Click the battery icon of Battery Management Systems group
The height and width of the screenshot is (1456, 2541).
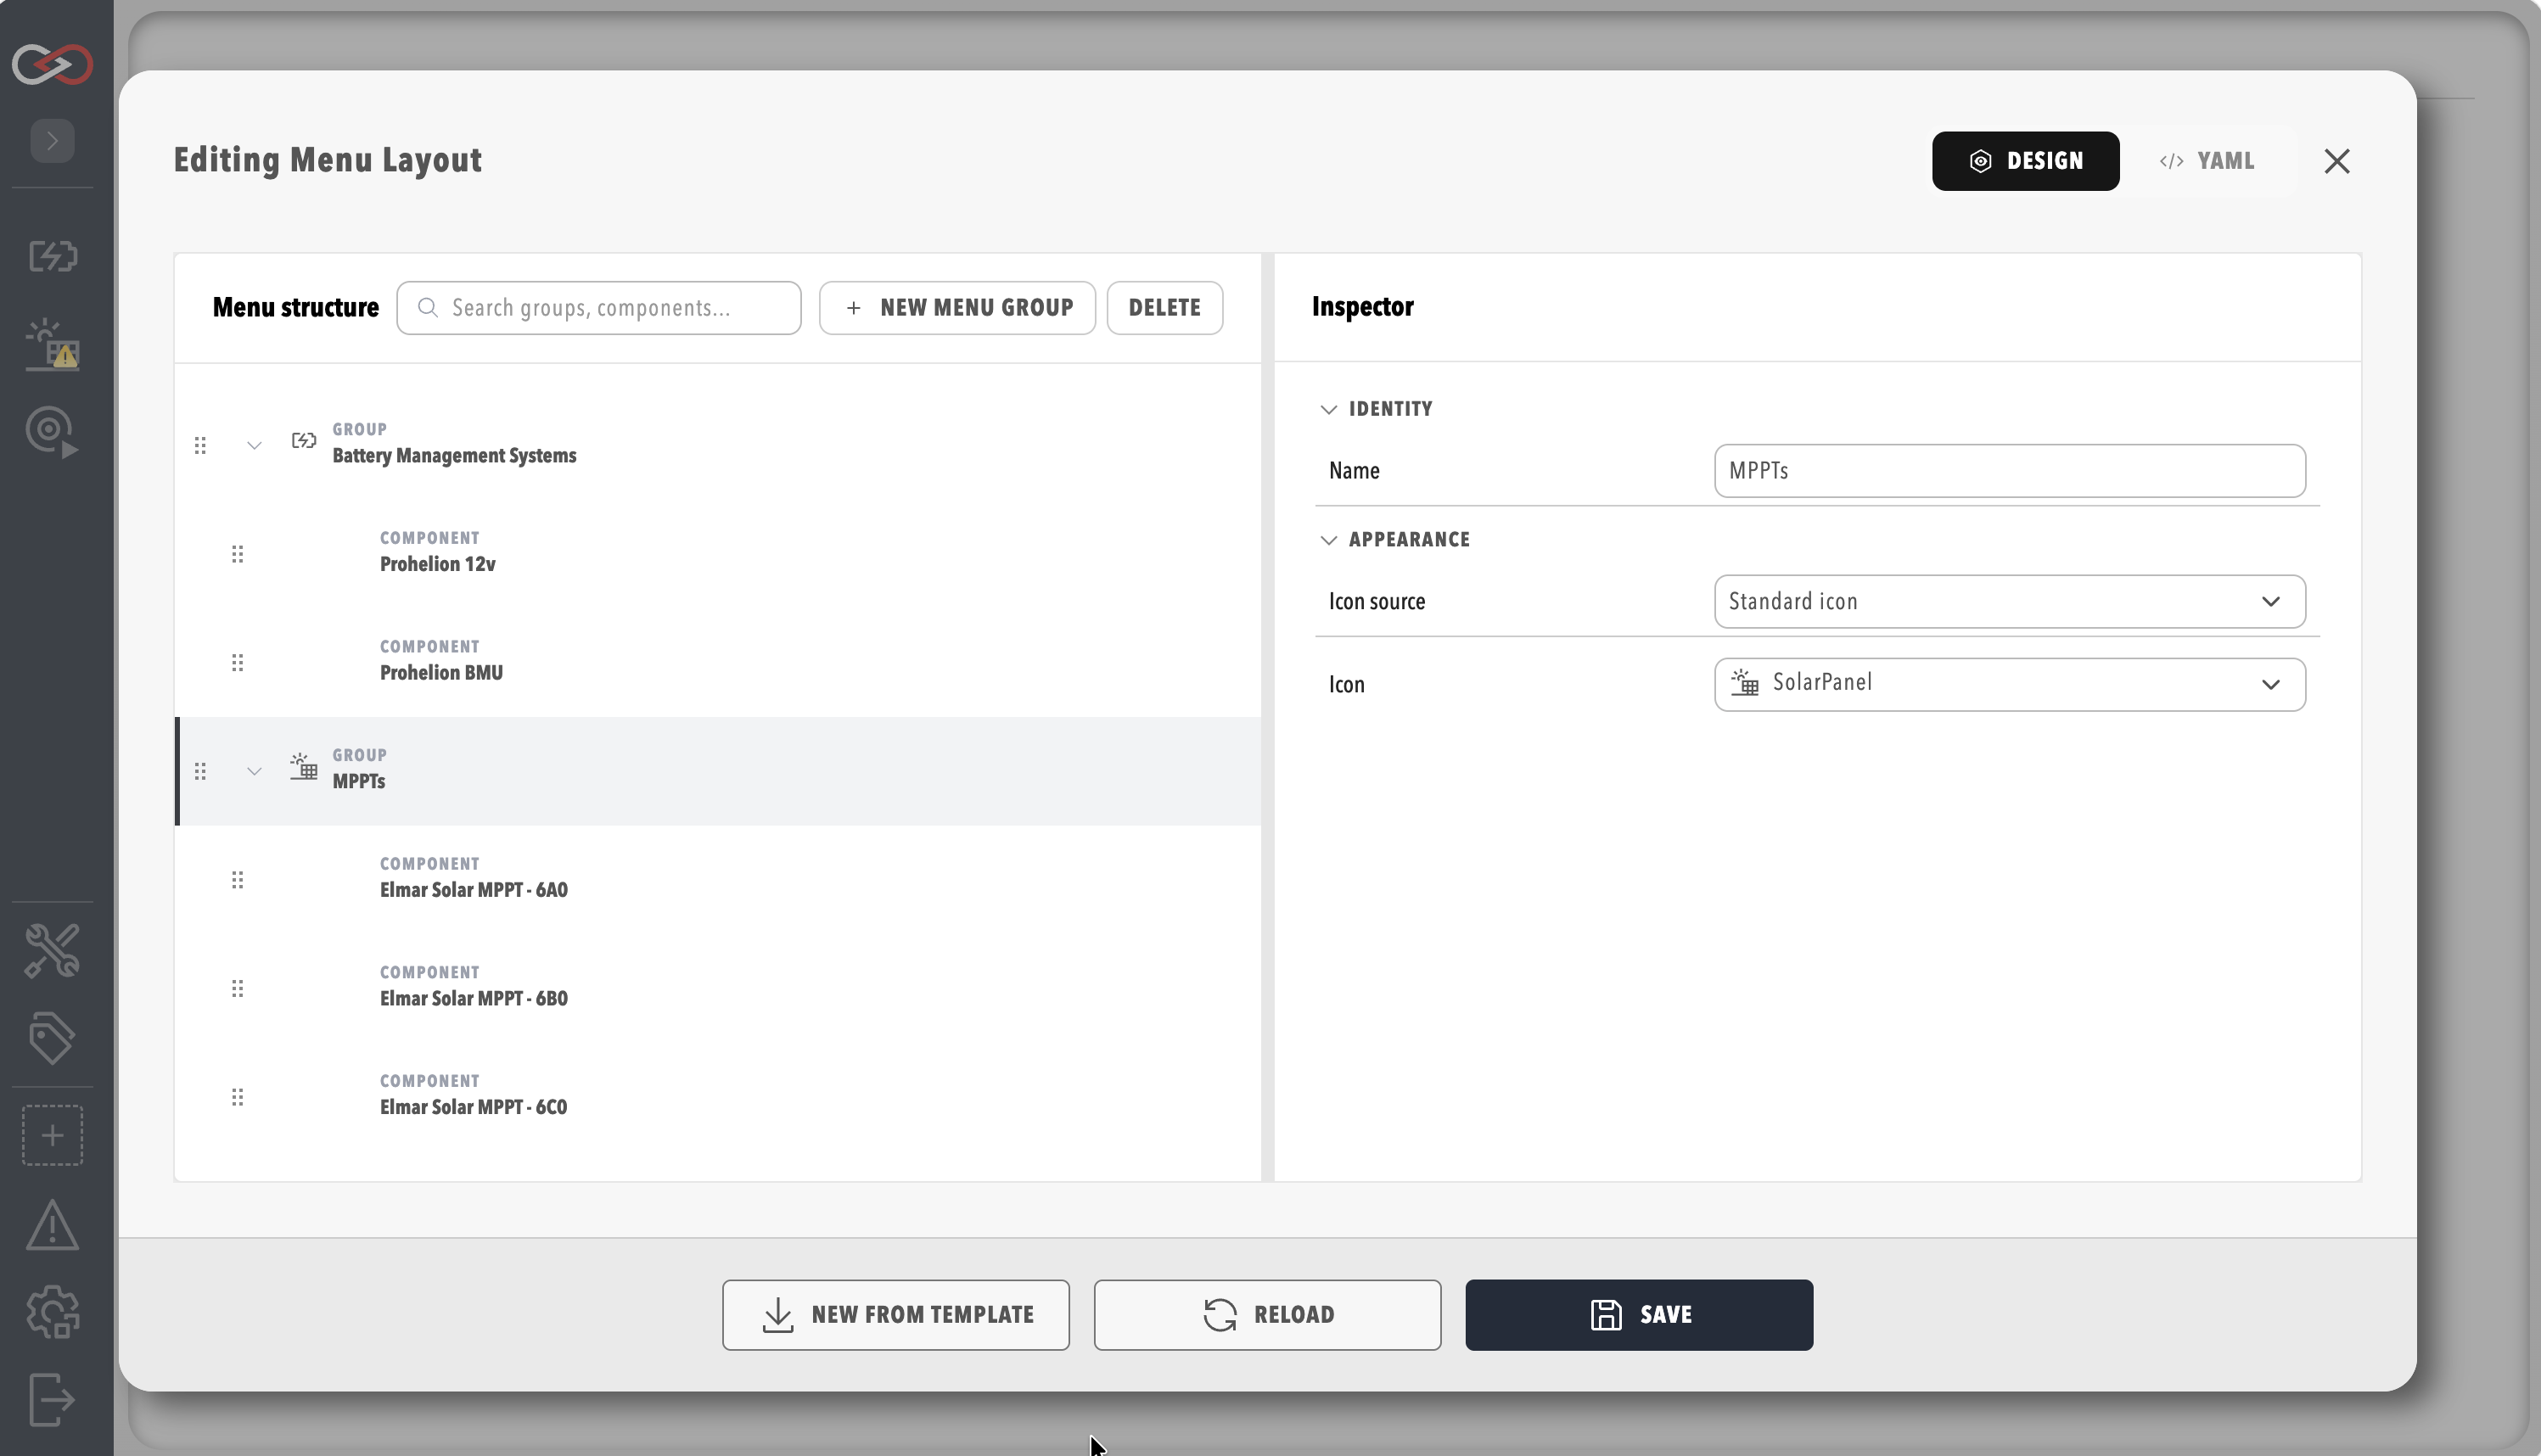click(304, 440)
